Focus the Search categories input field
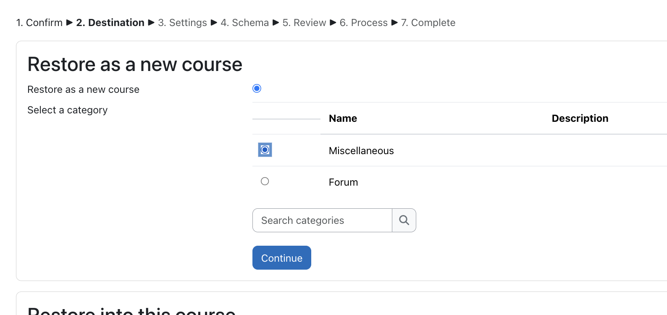Screen dimensions: 667x315 point(322,220)
